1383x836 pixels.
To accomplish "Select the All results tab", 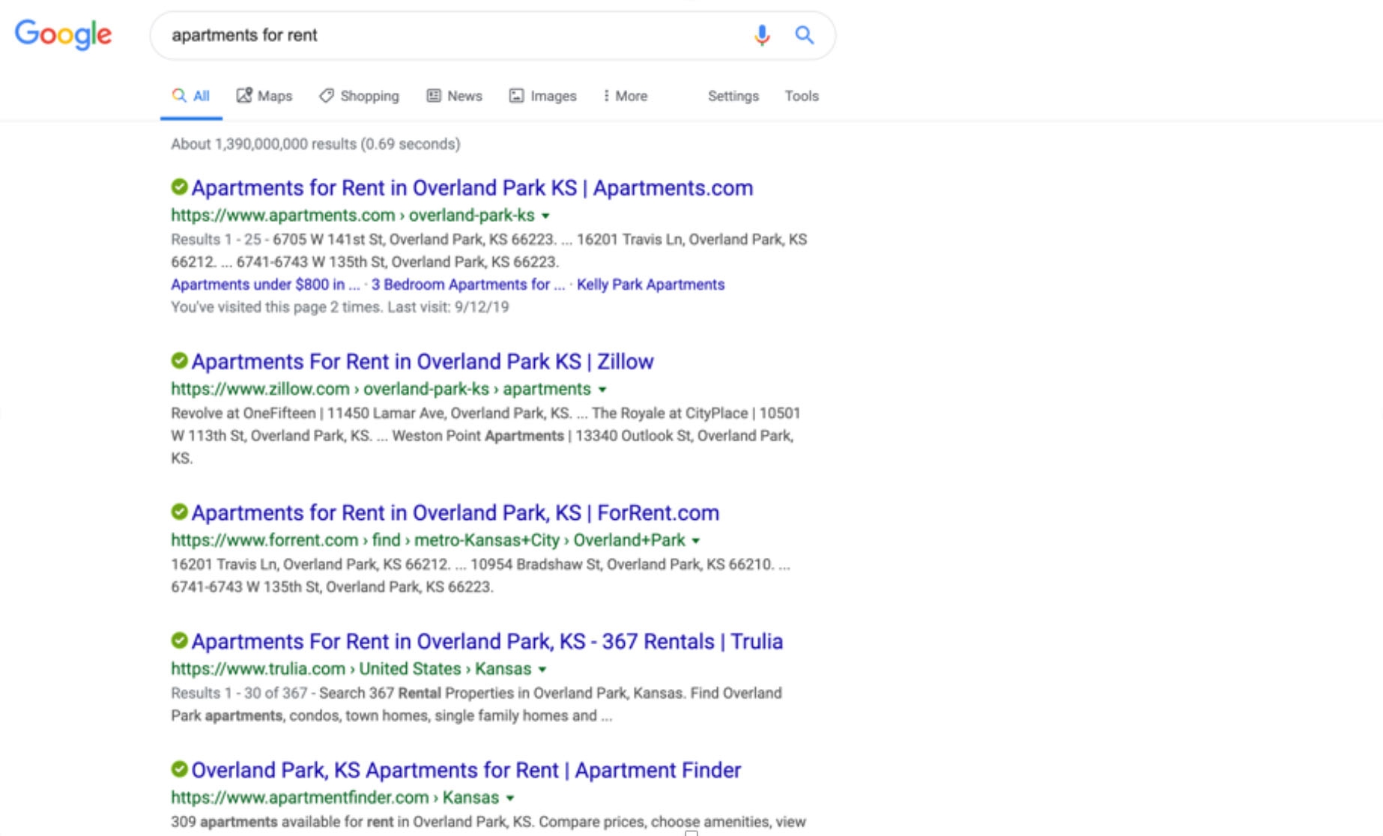I will tap(191, 96).
